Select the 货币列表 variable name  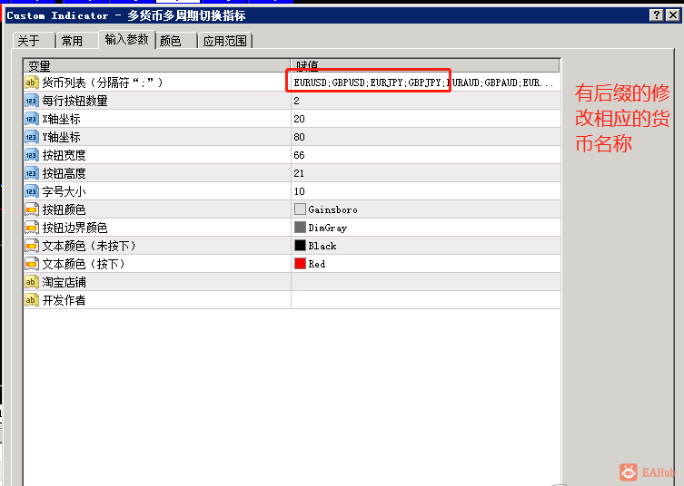pos(102,83)
